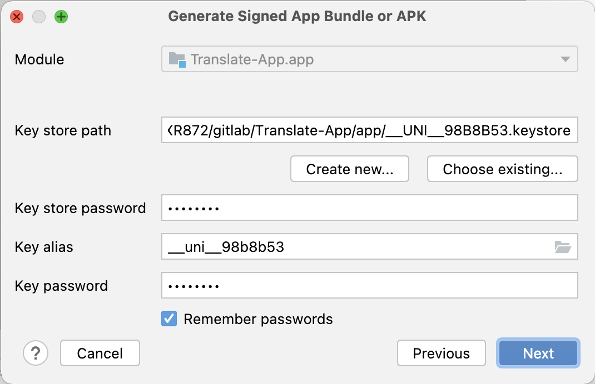This screenshot has height=384, width=595.
Task: Click the green zoom window button
Action: [x=61, y=17]
